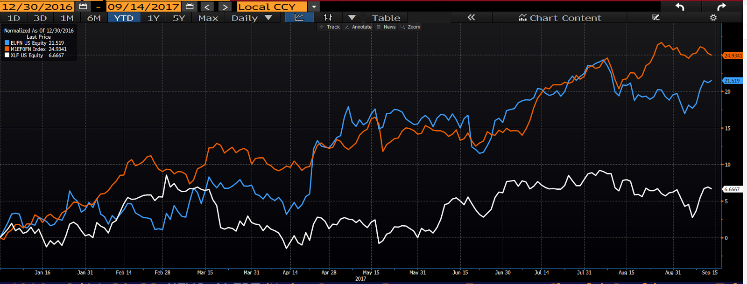Enable the Track crosshair tool
Image resolution: width=747 pixels, height=284 pixels.
point(330,27)
